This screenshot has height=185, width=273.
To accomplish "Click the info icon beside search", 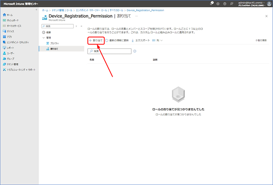I will [135, 51].
